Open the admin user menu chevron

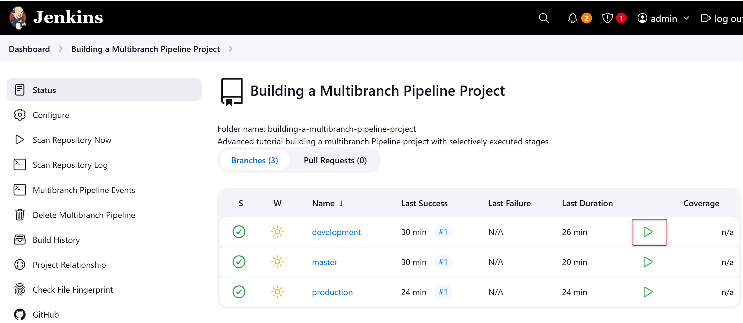tap(686, 18)
